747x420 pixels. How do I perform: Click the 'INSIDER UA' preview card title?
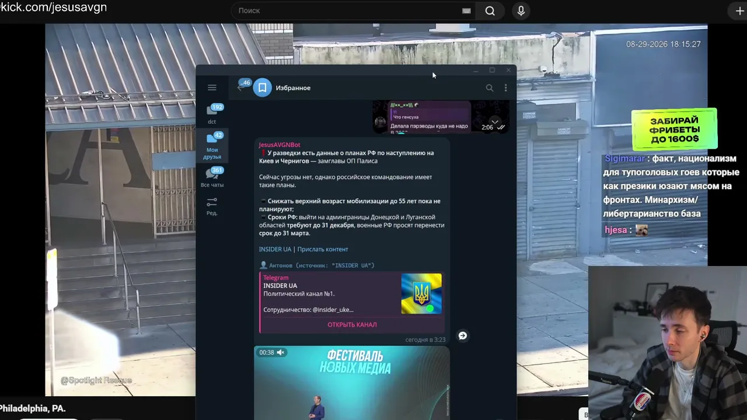click(280, 286)
